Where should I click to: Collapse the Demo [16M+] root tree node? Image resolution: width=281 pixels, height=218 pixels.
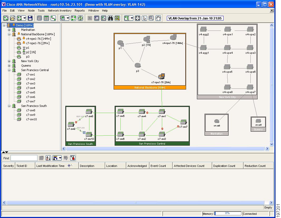(x=4, y=26)
